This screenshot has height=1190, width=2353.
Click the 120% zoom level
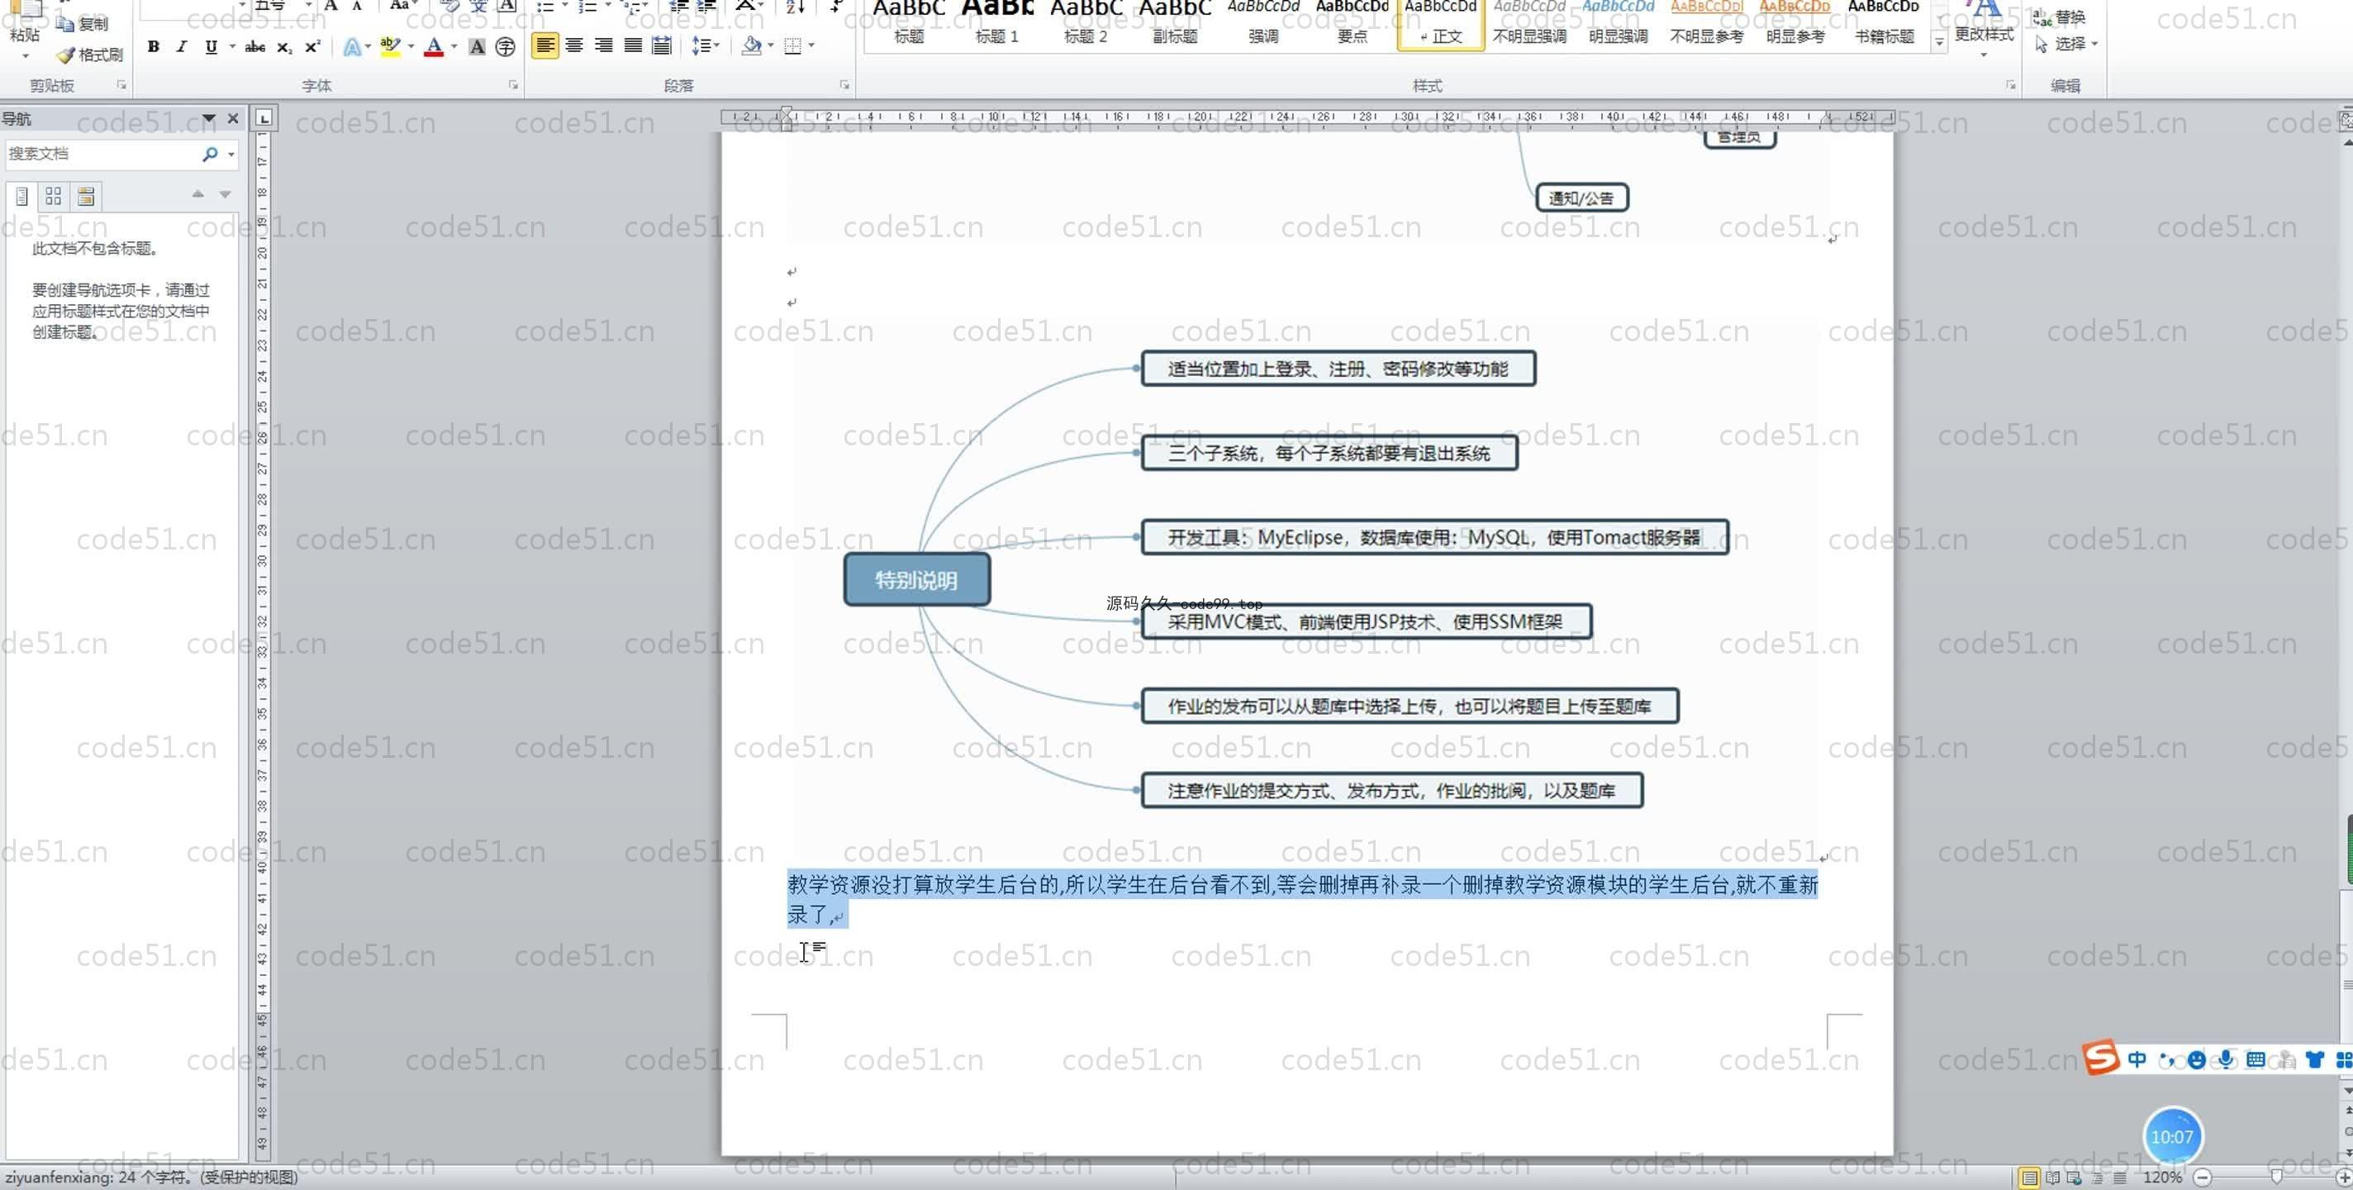coord(2162,1178)
